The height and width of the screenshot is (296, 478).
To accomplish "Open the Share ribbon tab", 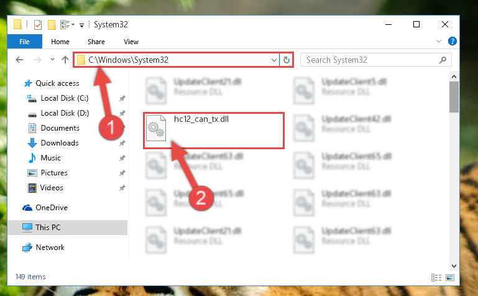I will [96, 42].
